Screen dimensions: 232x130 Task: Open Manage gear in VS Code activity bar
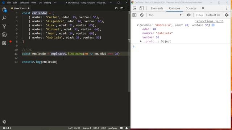[x=4, y=122]
